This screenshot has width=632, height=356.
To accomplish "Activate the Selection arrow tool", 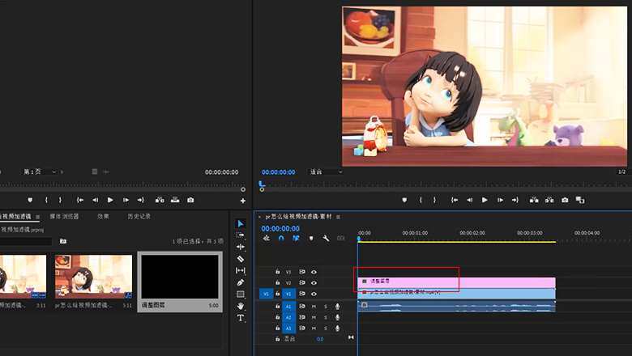I will pos(241,223).
